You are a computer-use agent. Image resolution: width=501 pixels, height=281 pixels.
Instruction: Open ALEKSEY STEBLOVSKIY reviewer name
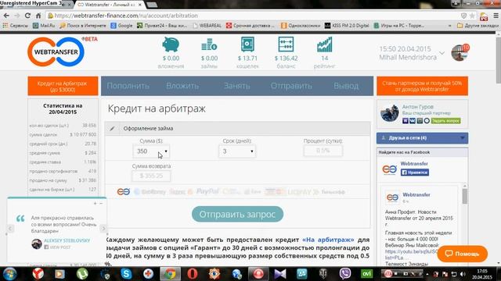(x=67, y=240)
